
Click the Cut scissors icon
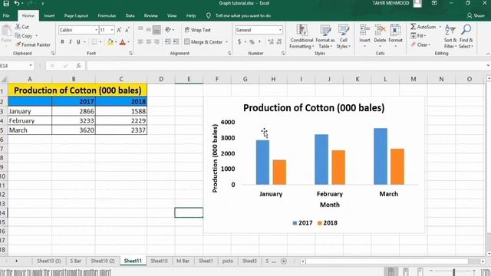[18, 27]
